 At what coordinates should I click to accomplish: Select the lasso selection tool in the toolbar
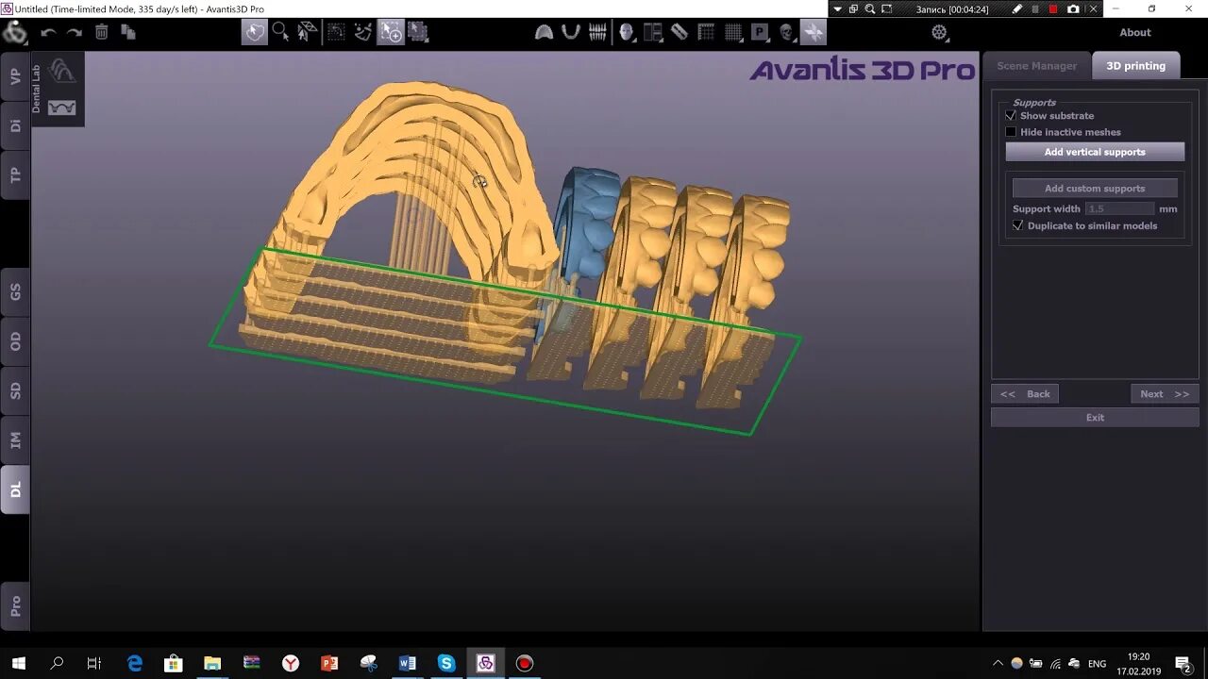tap(252, 32)
